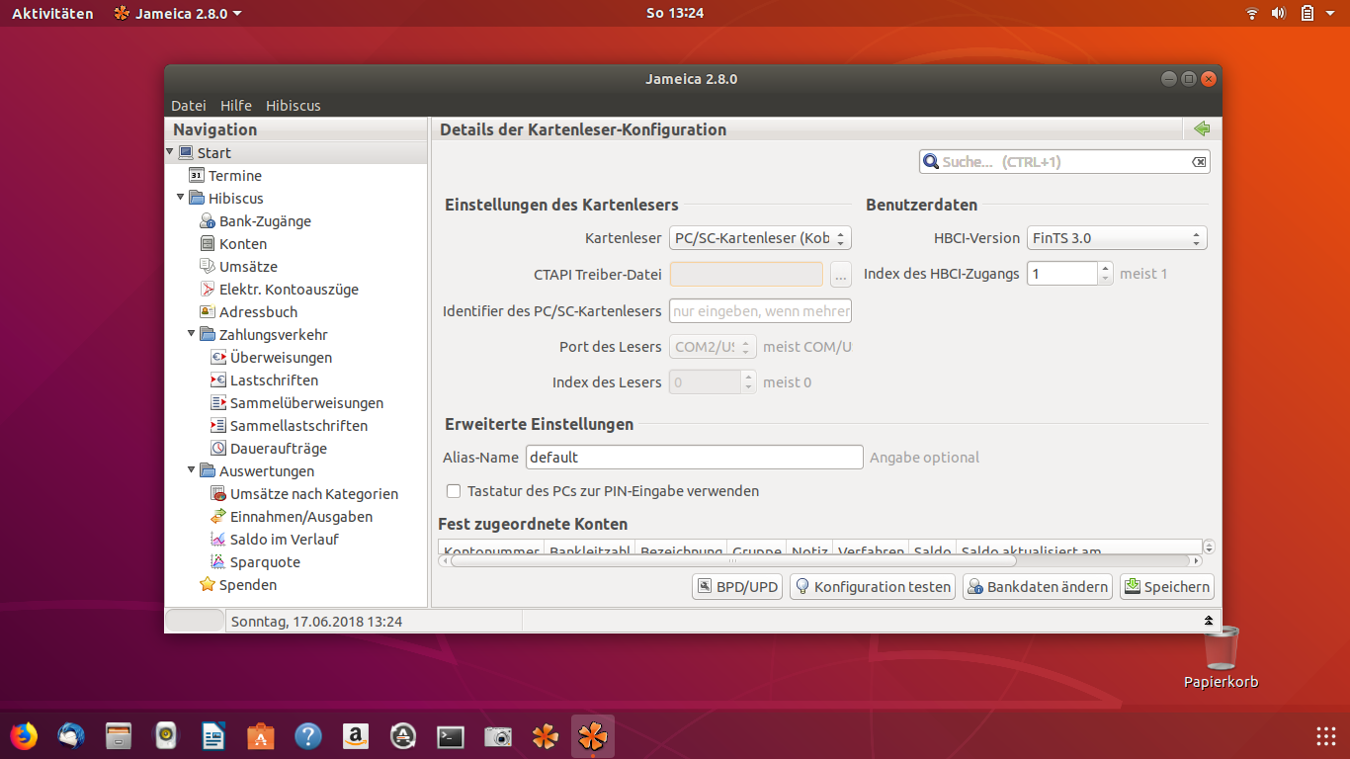Open the Adressbuch icon

(x=208, y=312)
